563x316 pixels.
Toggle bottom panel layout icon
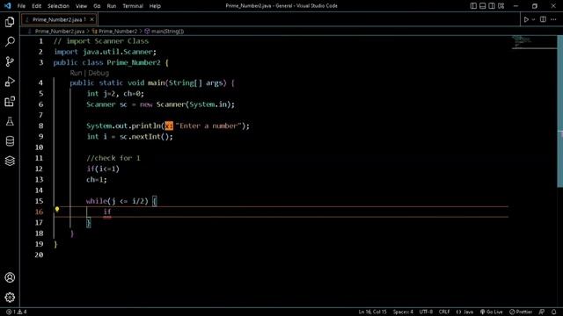click(483, 6)
